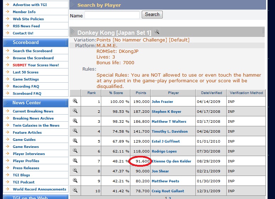Click the magnifier icon in Matthew Peets' row
Viewport: 275px width, 199px height.
click(75, 180)
